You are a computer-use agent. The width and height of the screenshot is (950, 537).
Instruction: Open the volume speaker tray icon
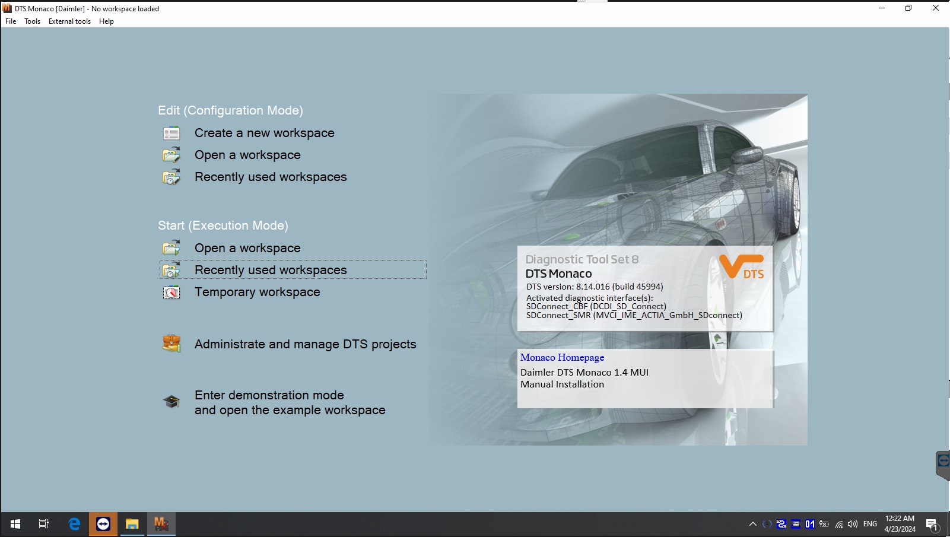click(853, 524)
